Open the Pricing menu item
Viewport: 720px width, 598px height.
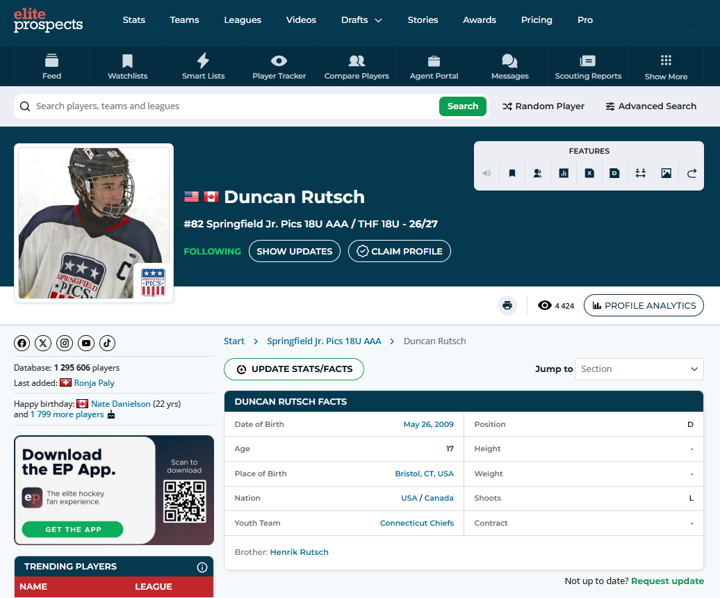[537, 19]
